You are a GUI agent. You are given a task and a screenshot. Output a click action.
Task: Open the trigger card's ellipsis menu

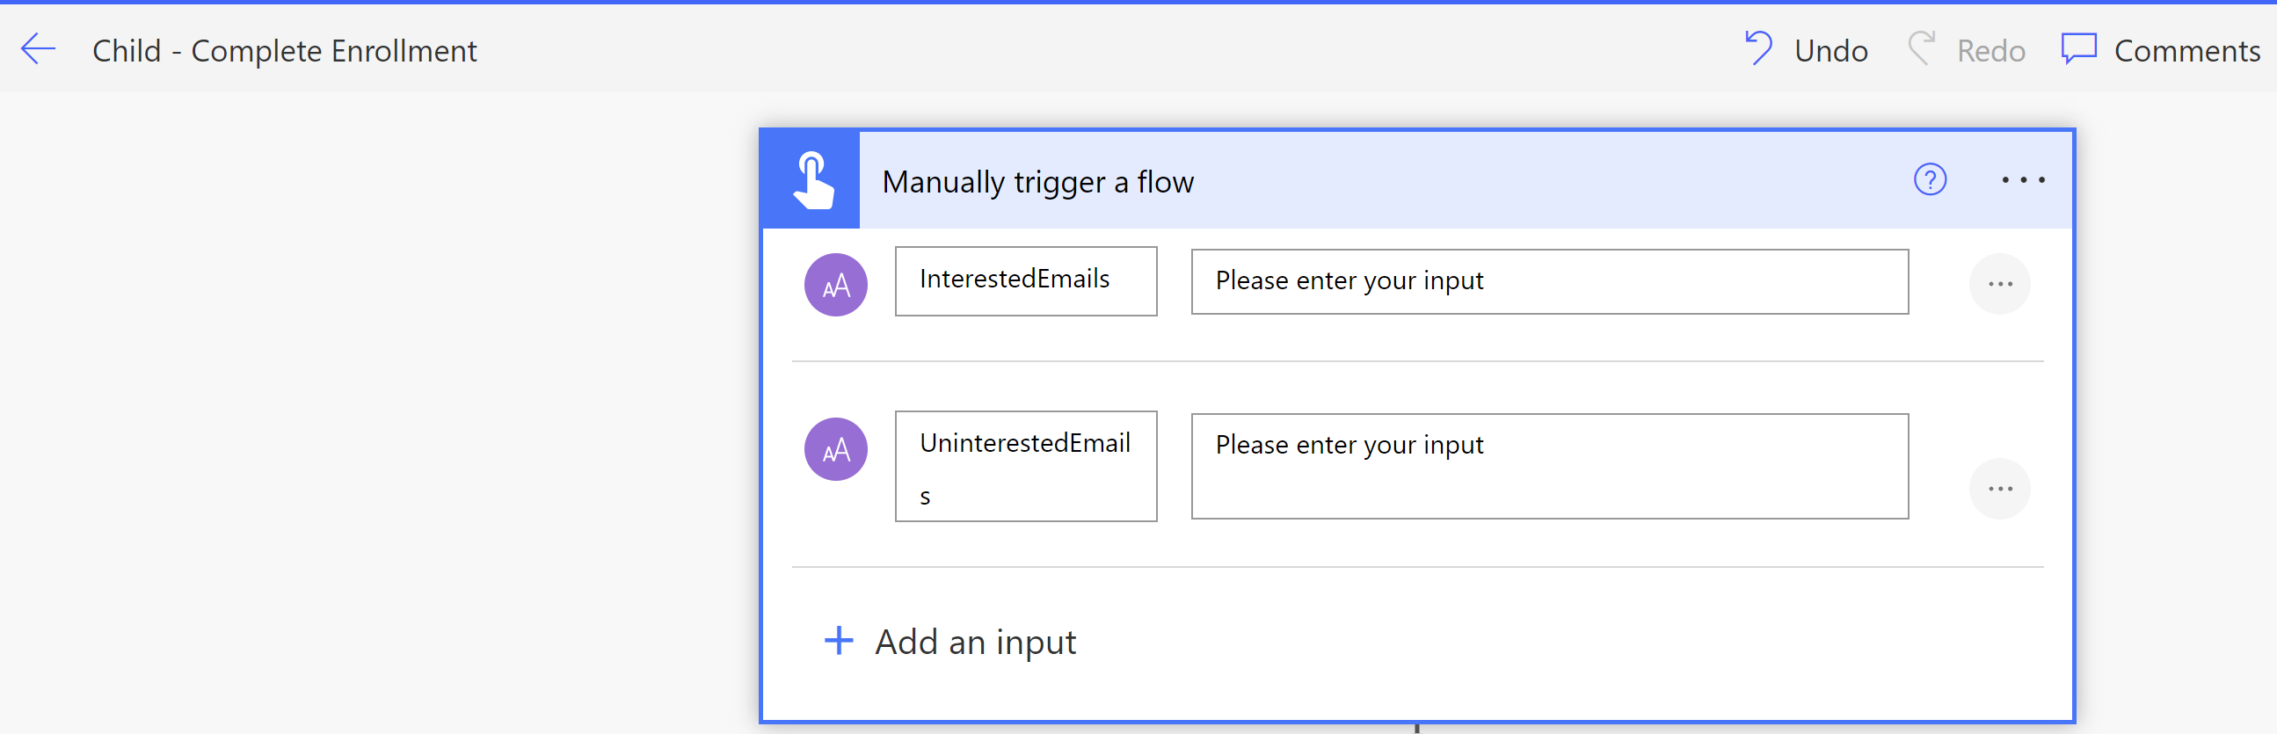(2022, 180)
